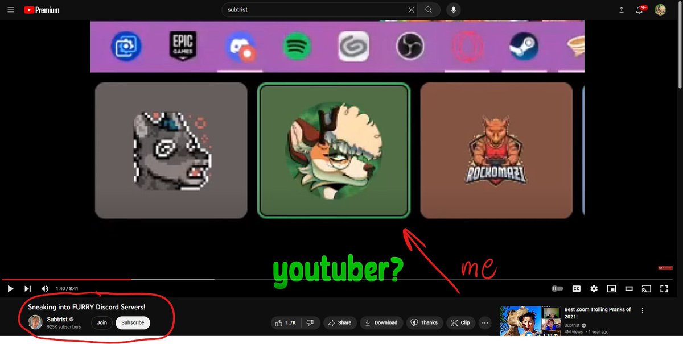Open the create upload icon
Screen dimensions: 683x344
point(622,10)
